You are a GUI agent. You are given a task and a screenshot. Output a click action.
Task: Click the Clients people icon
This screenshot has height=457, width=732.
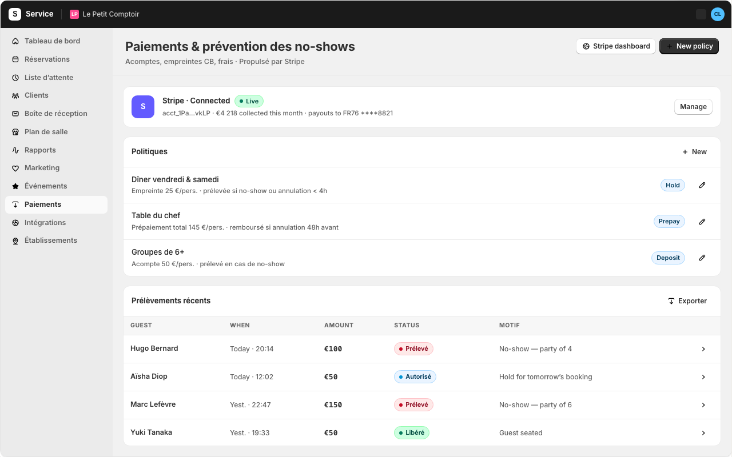(x=15, y=95)
